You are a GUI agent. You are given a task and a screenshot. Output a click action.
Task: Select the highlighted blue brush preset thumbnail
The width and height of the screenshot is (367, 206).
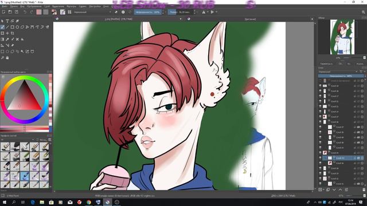[25, 176]
